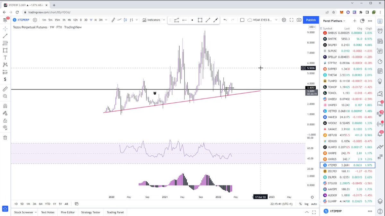Activate the Zoom In tool
Screen dimensions: 385x216
(5, 96)
